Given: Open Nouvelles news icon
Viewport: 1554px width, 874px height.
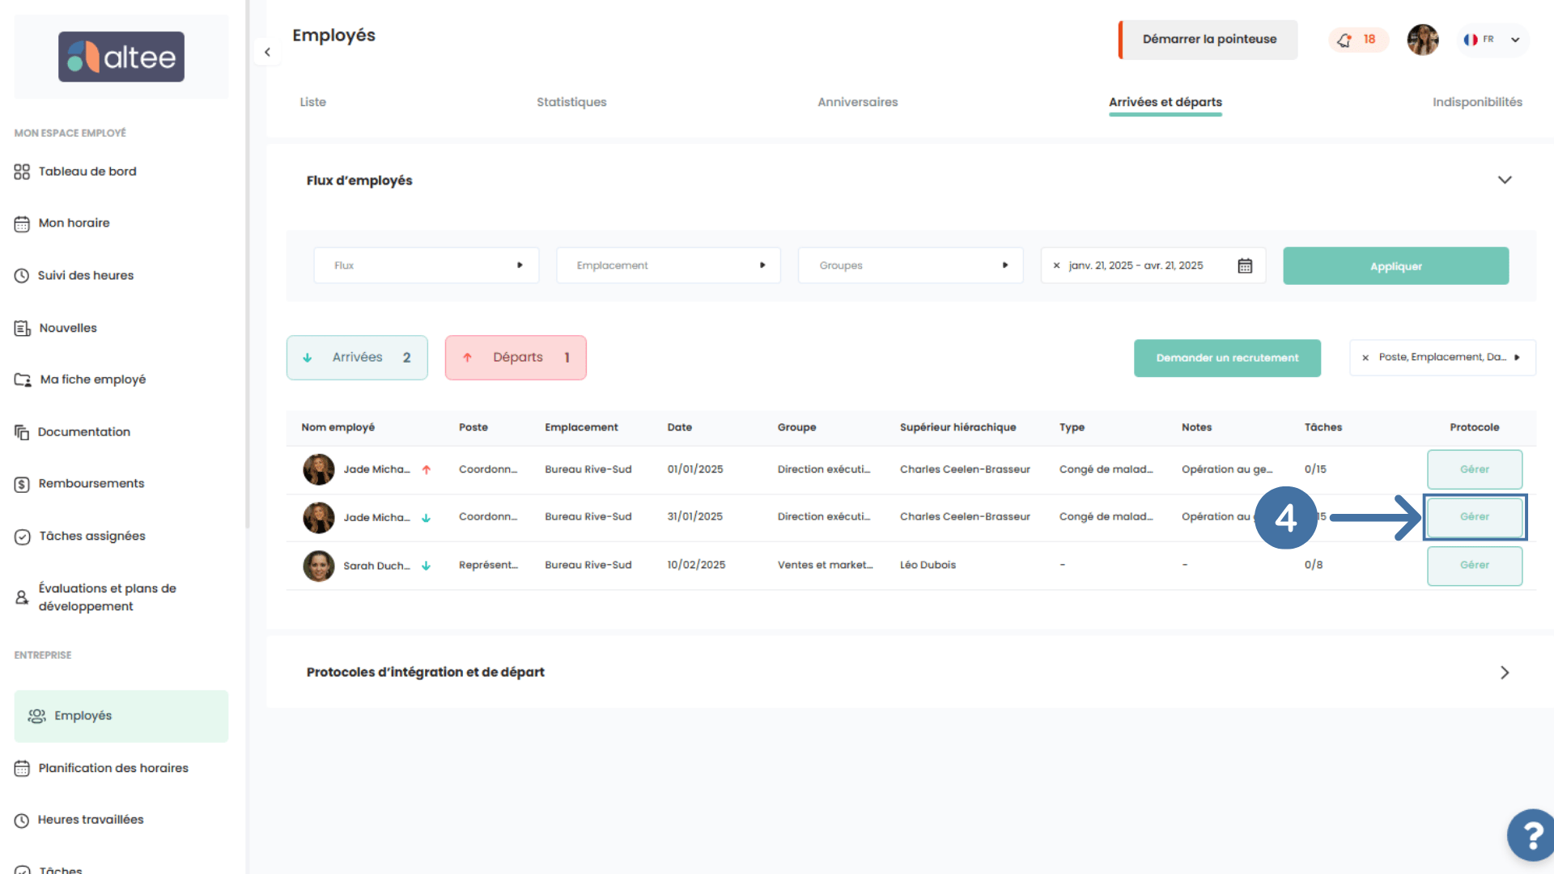Looking at the screenshot, I should tap(22, 329).
